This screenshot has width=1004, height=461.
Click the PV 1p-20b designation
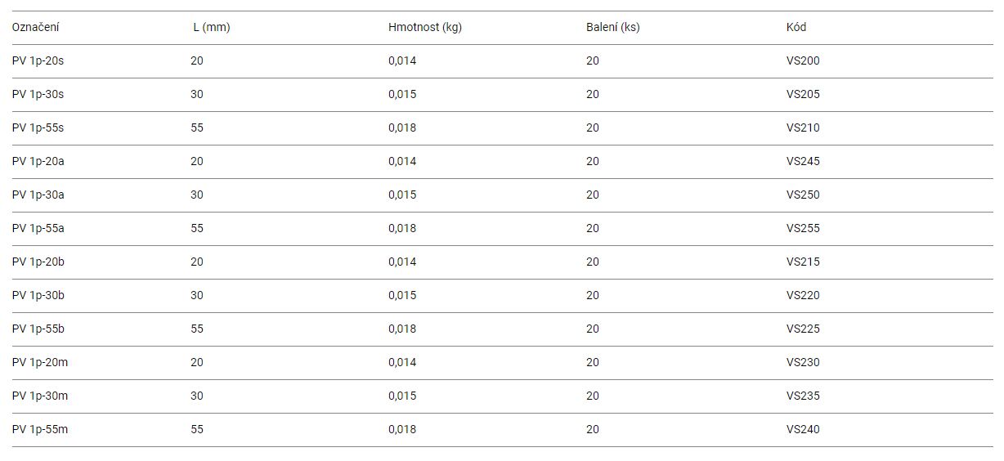[38, 262]
